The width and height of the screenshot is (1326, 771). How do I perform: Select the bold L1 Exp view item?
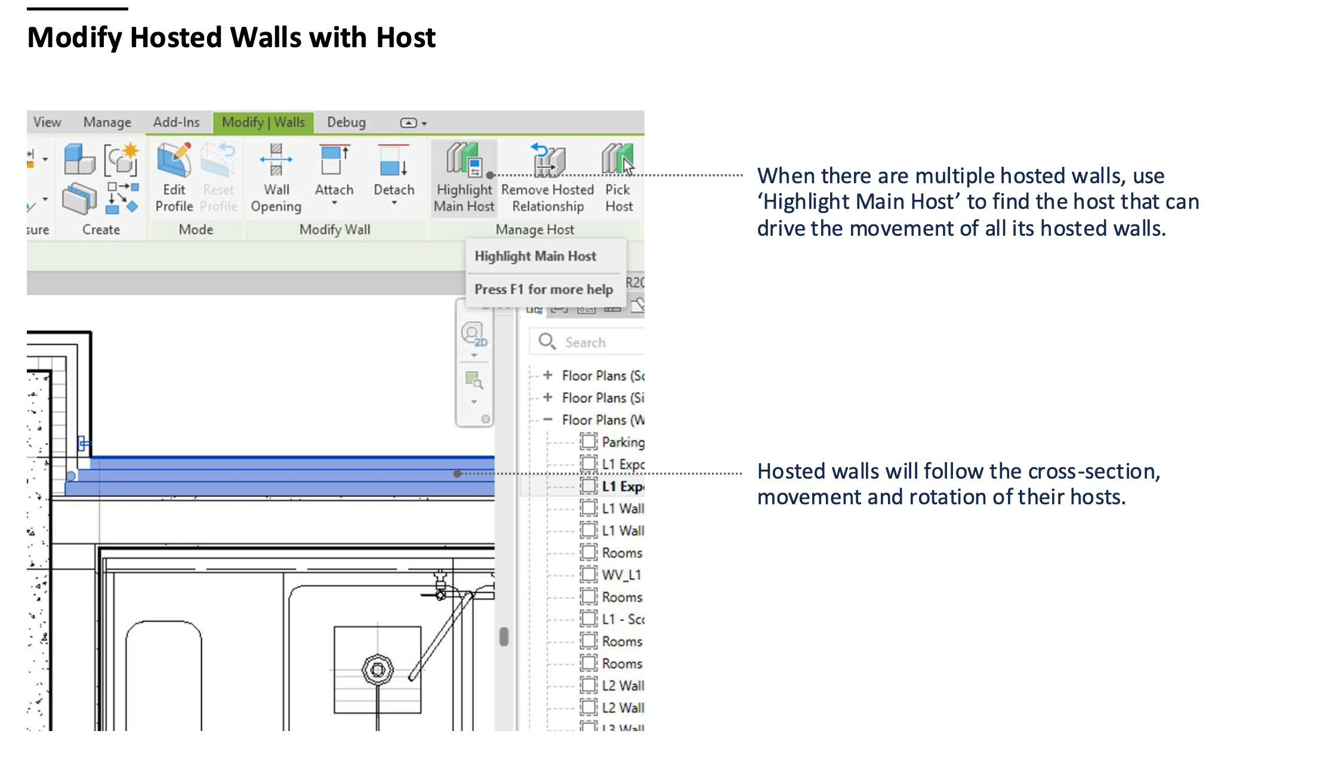tap(623, 486)
